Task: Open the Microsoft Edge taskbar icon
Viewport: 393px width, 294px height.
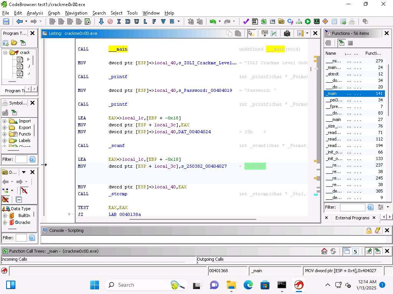Action: point(248,285)
